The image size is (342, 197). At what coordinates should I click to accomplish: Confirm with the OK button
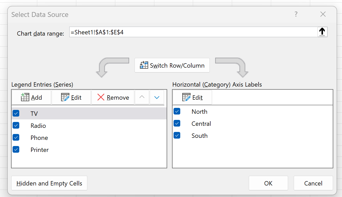pyautogui.click(x=268, y=183)
